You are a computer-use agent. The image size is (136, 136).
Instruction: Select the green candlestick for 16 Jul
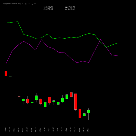tap(63, 100)
